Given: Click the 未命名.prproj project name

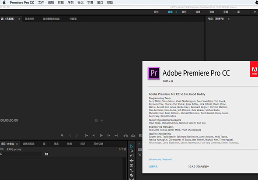Looking at the screenshot, I should (14, 149).
